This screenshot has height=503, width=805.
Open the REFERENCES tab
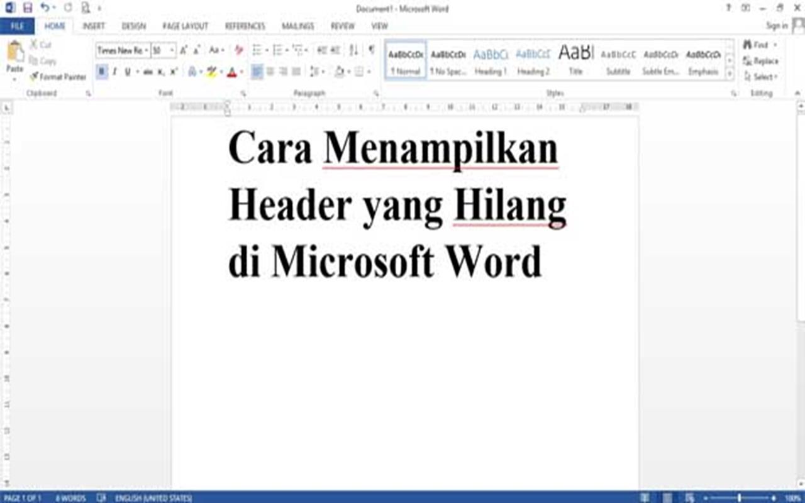(245, 26)
